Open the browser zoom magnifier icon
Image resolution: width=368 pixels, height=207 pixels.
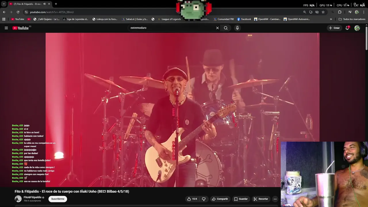tap(304, 12)
